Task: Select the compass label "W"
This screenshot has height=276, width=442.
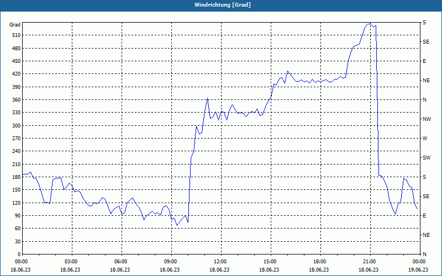Action: tap(425, 139)
